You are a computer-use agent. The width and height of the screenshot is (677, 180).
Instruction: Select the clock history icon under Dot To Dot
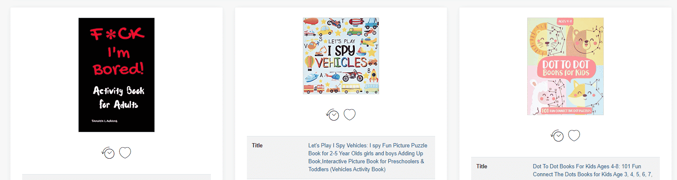[557, 136]
